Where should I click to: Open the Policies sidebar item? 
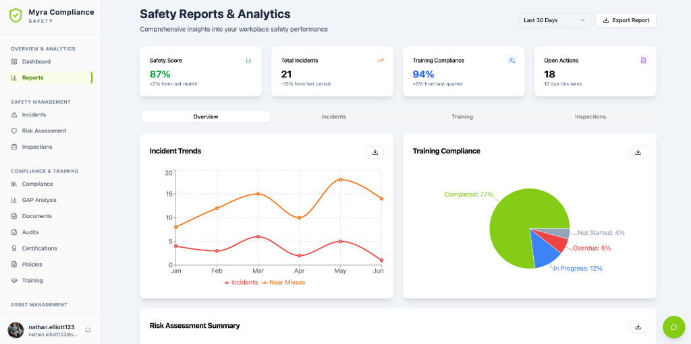[x=50, y=265]
